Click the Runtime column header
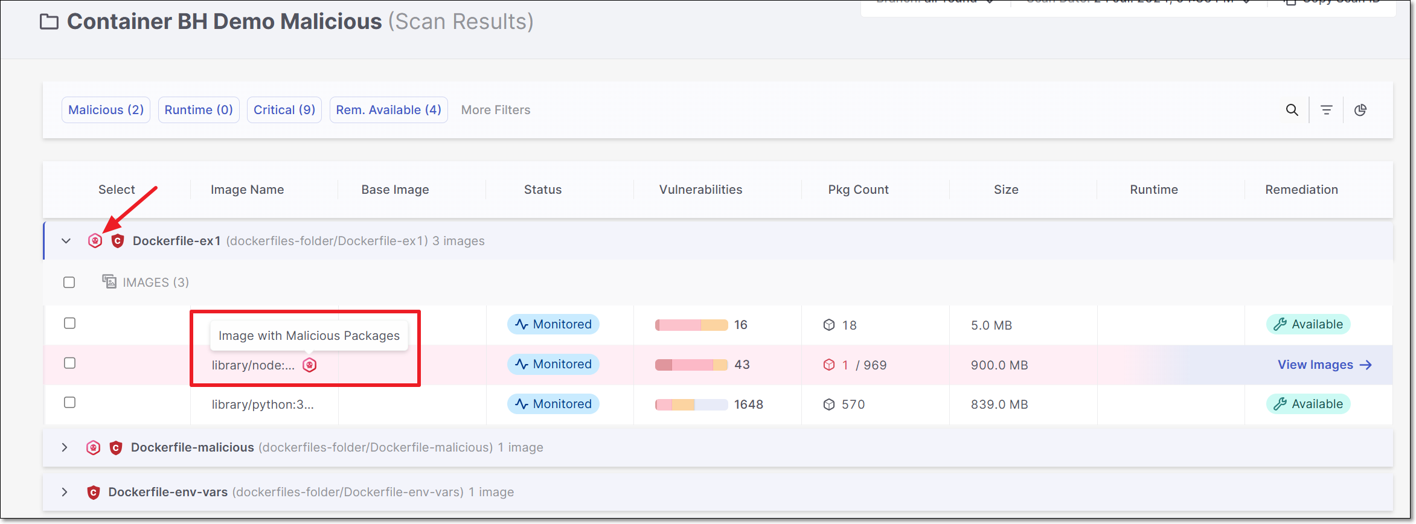 pos(1154,190)
